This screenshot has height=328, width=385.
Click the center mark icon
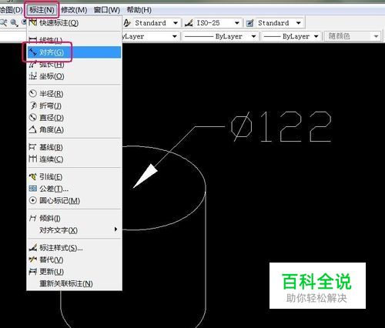pos(32,200)
